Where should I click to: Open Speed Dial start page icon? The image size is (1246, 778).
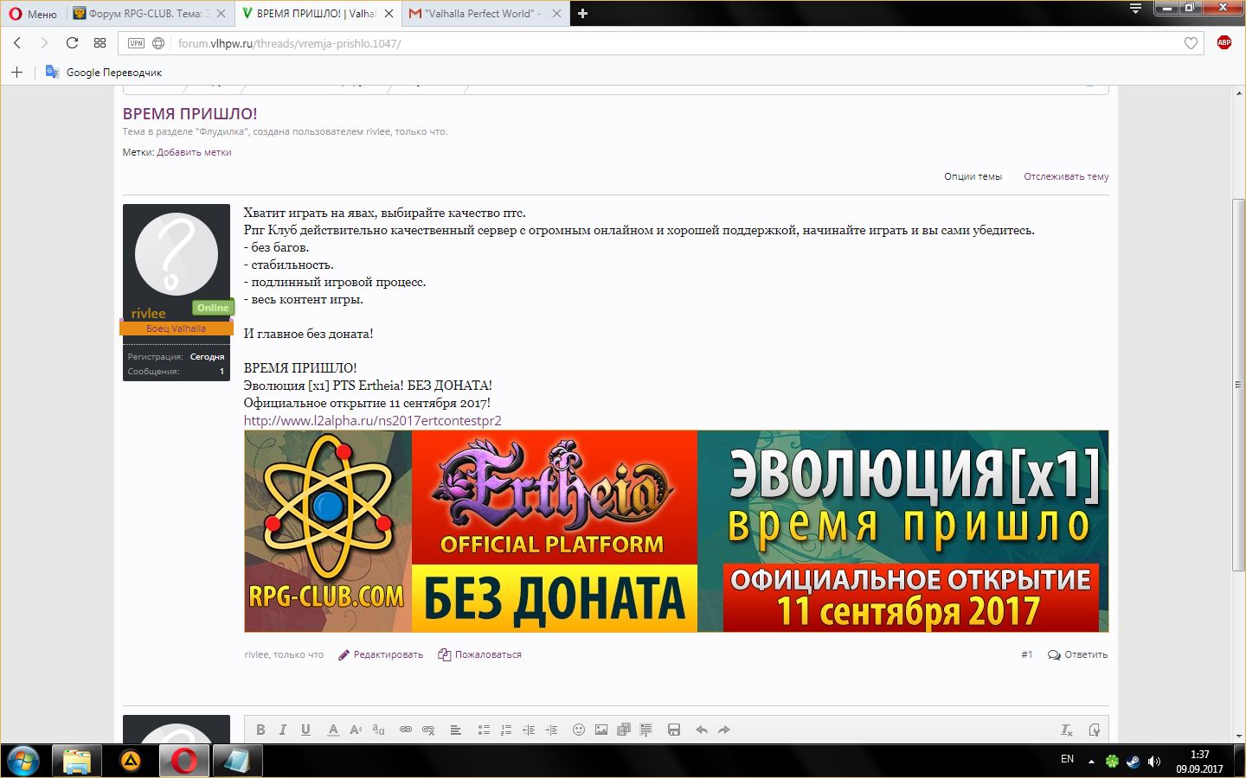(100, 42)
